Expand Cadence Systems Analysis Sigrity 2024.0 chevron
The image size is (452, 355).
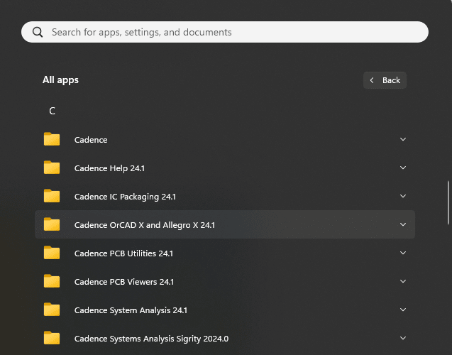coord(403,338)
